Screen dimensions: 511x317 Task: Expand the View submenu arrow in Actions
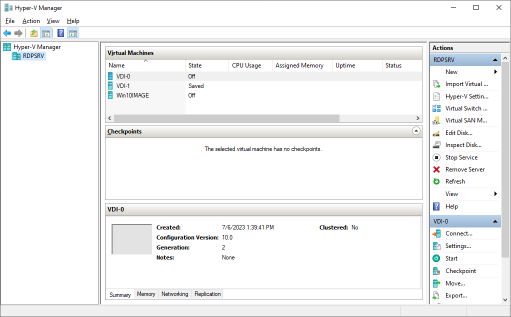click(495, 194)
